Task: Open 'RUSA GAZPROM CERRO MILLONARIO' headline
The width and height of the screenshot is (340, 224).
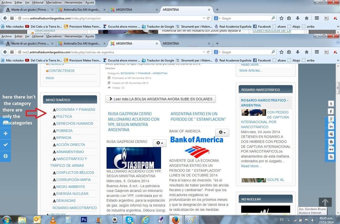Action: click(x=134, y=122)
